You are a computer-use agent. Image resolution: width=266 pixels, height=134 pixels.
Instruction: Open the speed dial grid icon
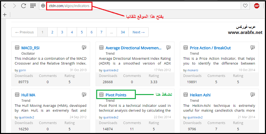click(x=33, y=6)
